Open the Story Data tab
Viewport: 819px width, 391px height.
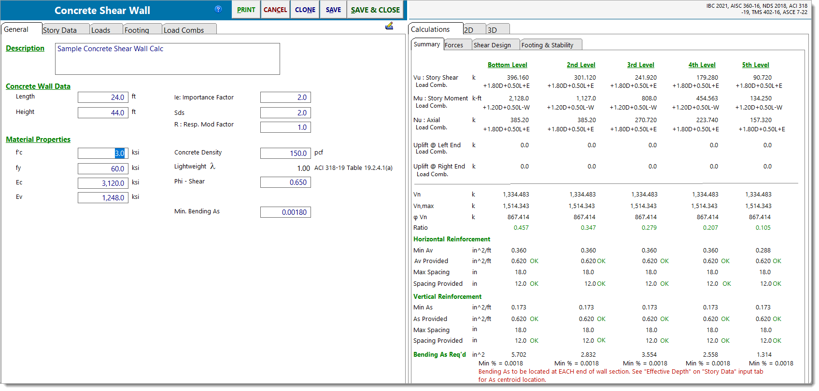(60, 30)
